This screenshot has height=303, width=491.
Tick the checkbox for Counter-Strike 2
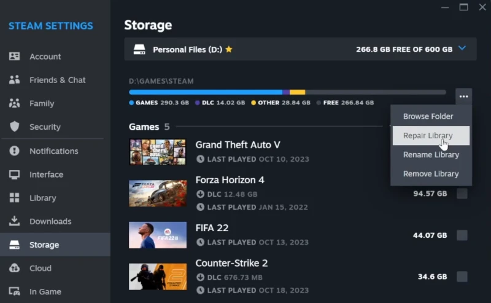click(462, 277)
